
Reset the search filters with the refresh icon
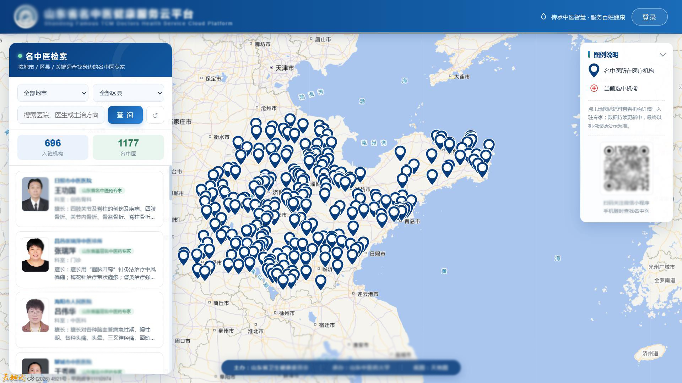(x=155, y=115)
